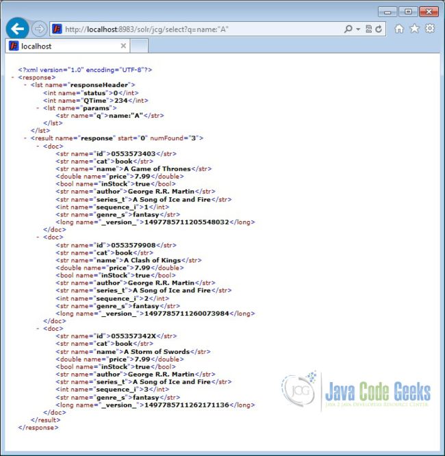Open Favorites star icon
The image size is (445, 456).
pyautogui.click(x=414, y=29)
